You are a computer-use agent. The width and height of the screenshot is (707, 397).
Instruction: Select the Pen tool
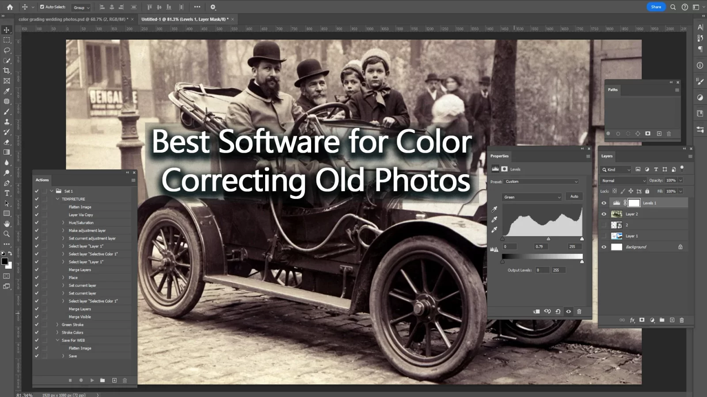7,183
